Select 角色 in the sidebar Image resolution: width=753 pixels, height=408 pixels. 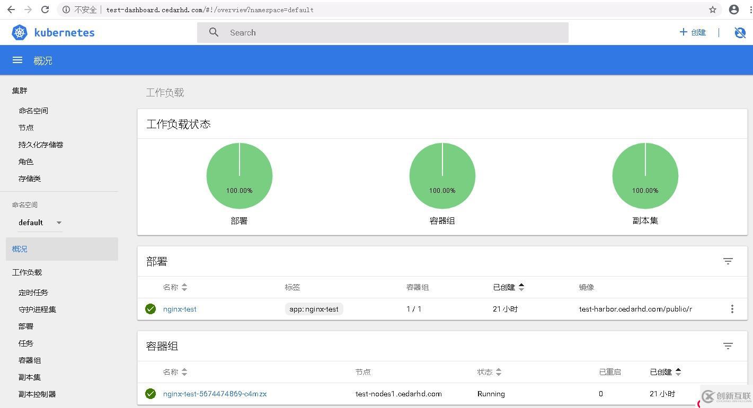(x=26, y=162)
